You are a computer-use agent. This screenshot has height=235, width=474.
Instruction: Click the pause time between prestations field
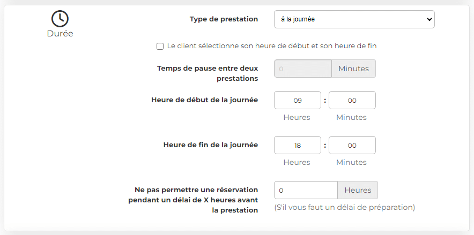303,69
